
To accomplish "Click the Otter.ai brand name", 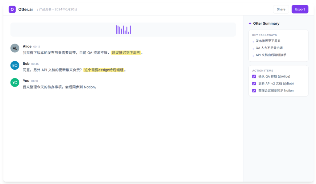I will pos(25,9).
